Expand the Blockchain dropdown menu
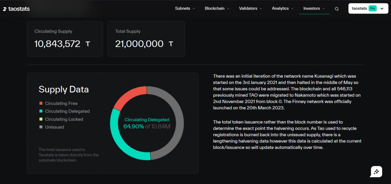 click(217, 8)
